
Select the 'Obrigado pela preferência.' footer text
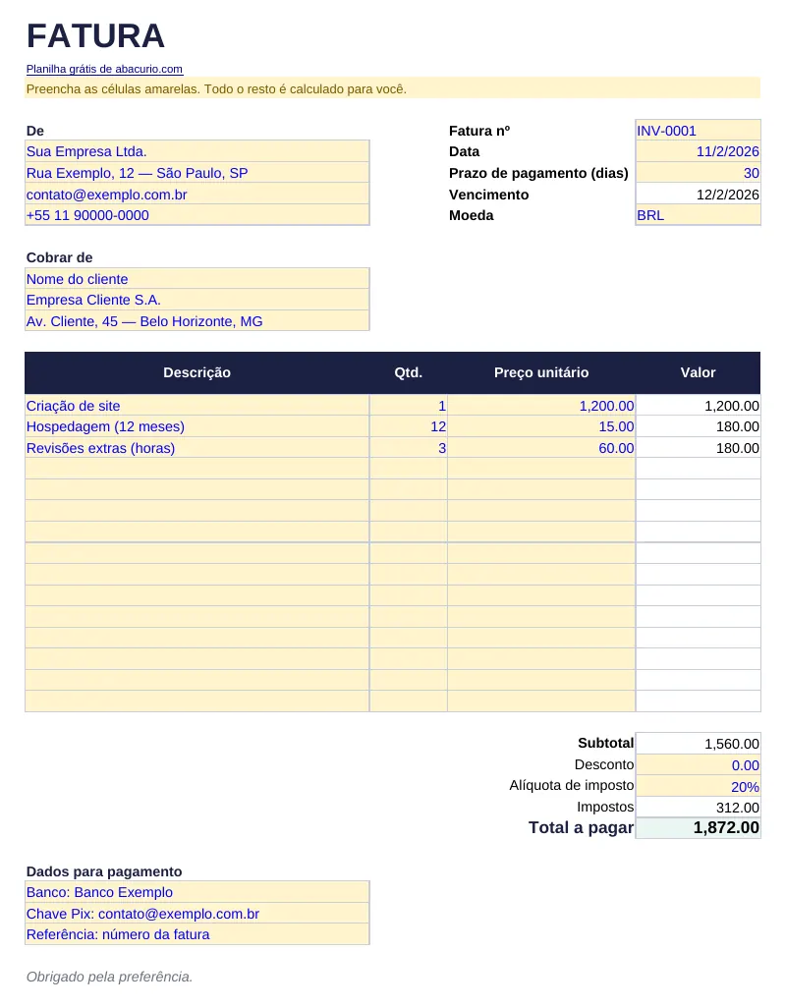pyautogui.click(x=109, y=977)
